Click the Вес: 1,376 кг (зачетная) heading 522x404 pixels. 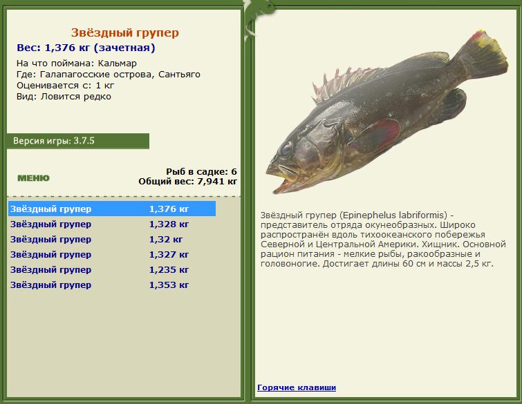point(86,48)
